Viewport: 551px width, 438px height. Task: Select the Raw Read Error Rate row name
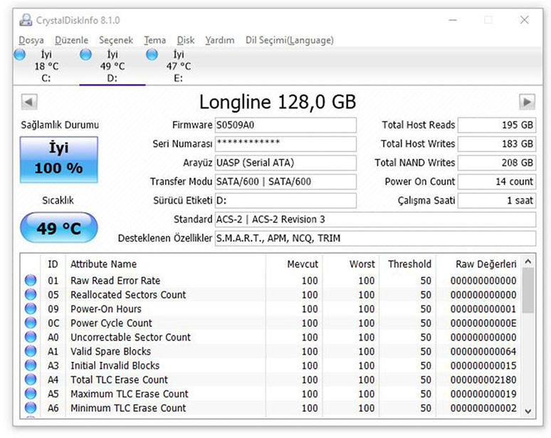click(115, 281)
